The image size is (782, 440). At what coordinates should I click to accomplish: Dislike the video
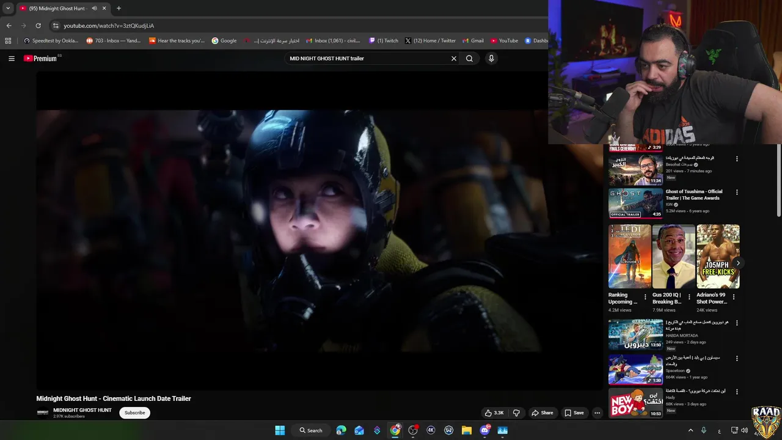pyautogui.click(x=516, y=413)
